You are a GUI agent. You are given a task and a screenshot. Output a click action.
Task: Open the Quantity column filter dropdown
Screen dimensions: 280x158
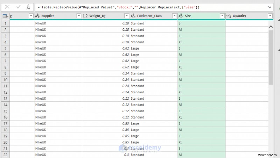click(x=270, y=16)
